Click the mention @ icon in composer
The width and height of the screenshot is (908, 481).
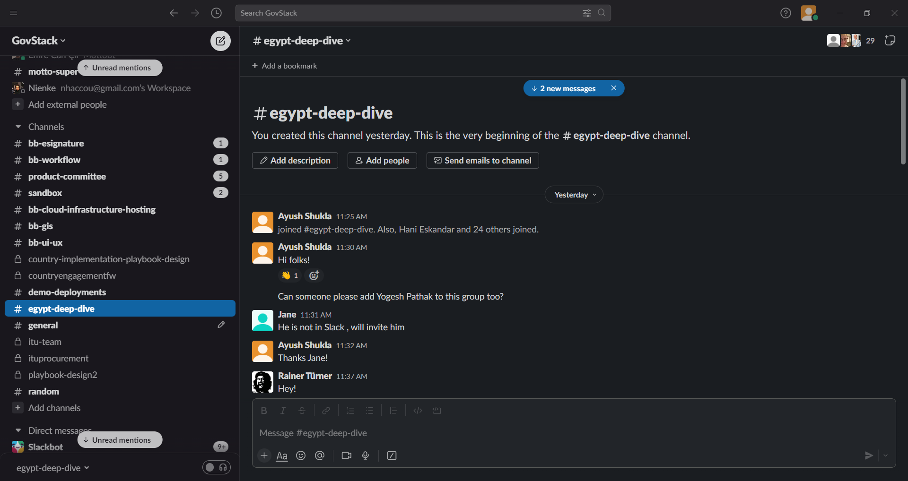point(320,455)
